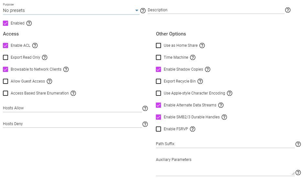Focus the Description text field
The height and width of the screenshot is (179, 303).
[x=216, y=10]
